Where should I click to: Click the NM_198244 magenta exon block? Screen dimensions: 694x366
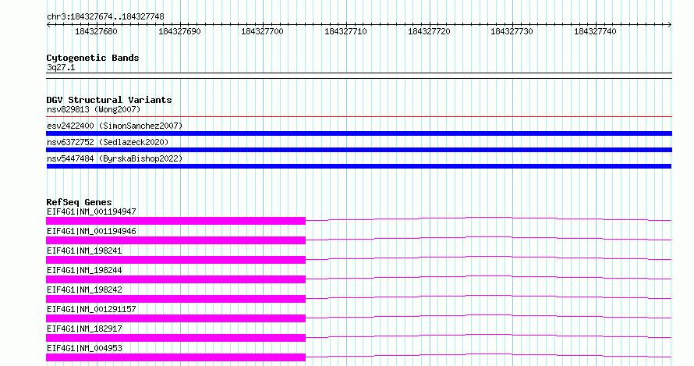175,279
